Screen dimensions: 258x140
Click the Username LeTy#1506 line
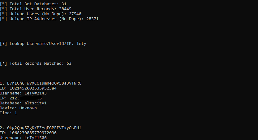pyautogui.click(x=23, y=138)
